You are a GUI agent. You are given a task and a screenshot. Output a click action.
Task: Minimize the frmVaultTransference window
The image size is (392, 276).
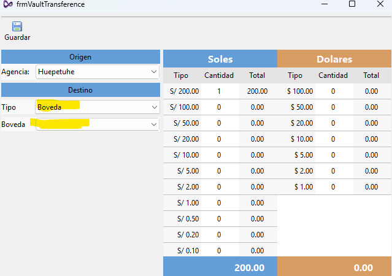point(324,4)
